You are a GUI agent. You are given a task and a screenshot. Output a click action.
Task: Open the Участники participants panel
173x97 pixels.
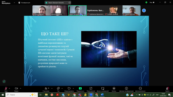point(46,89)
